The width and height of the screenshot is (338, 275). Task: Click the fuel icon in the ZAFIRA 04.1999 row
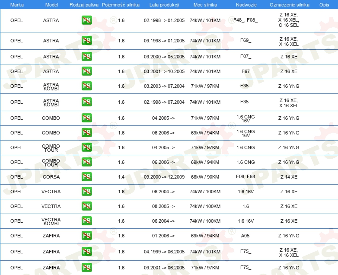pos(86,251)
